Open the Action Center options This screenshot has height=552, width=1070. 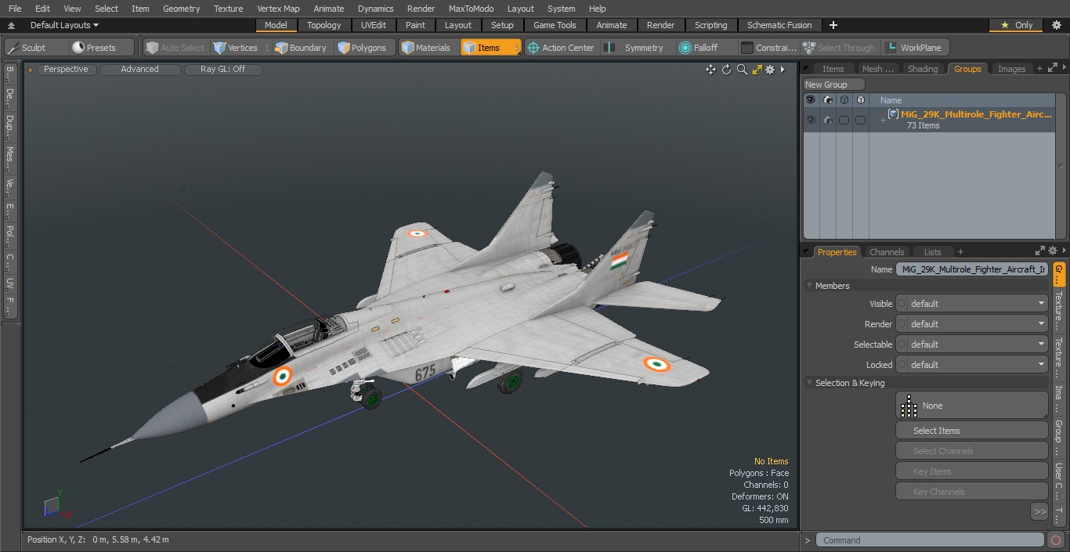pos(561,48)
